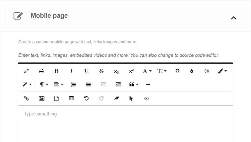Viewport: 251px width, 142px height.
Task: Click the 'Enter text, links, images' hint text
Action: coord(119,55)
